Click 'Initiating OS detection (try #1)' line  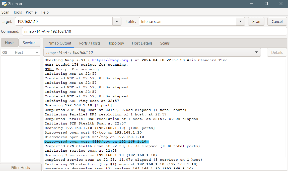pos(121,164)
